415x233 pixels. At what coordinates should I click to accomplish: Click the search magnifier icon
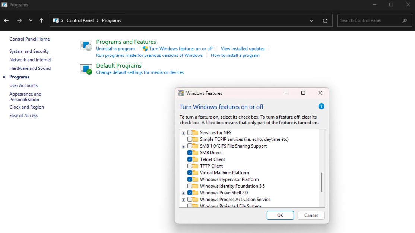click(405, 20)
